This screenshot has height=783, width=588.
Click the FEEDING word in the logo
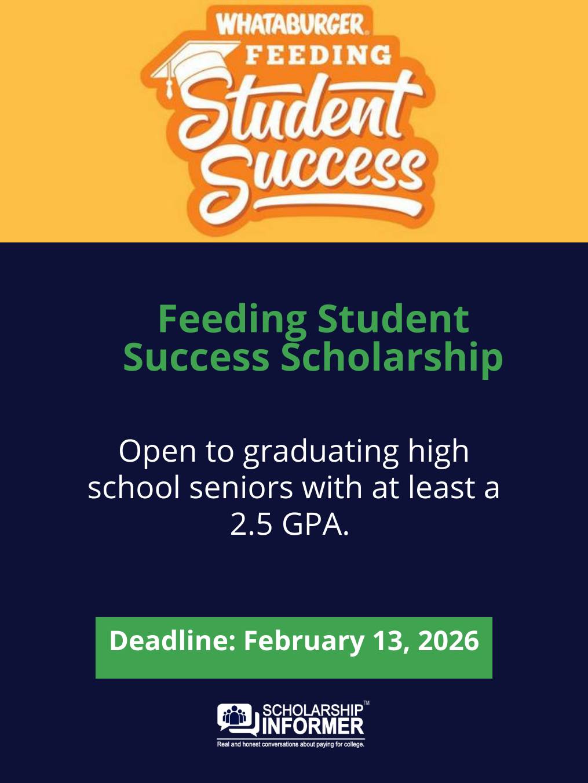point(319,55)
